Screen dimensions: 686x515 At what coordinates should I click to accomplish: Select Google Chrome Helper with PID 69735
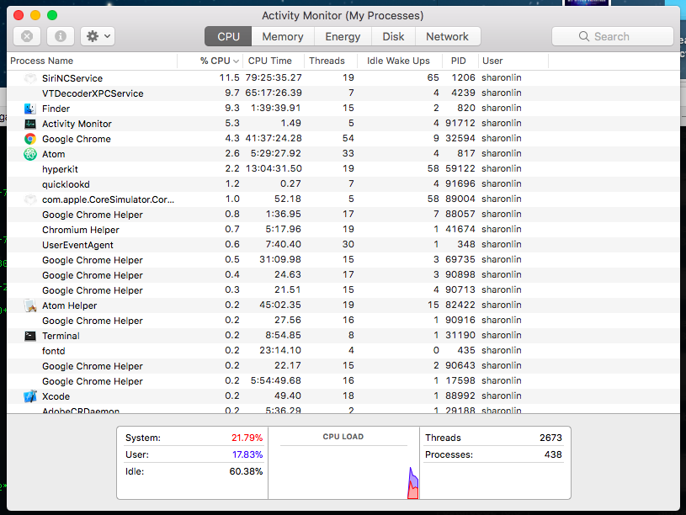pos(343,260)
